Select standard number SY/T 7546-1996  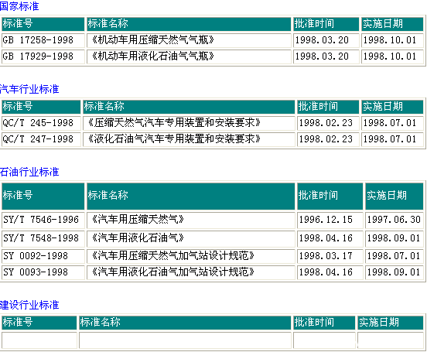click(41, 220)
